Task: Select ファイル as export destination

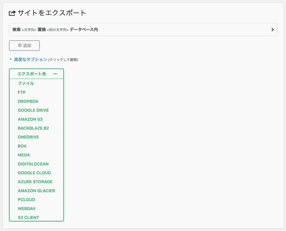Action: tap(26, 83)
